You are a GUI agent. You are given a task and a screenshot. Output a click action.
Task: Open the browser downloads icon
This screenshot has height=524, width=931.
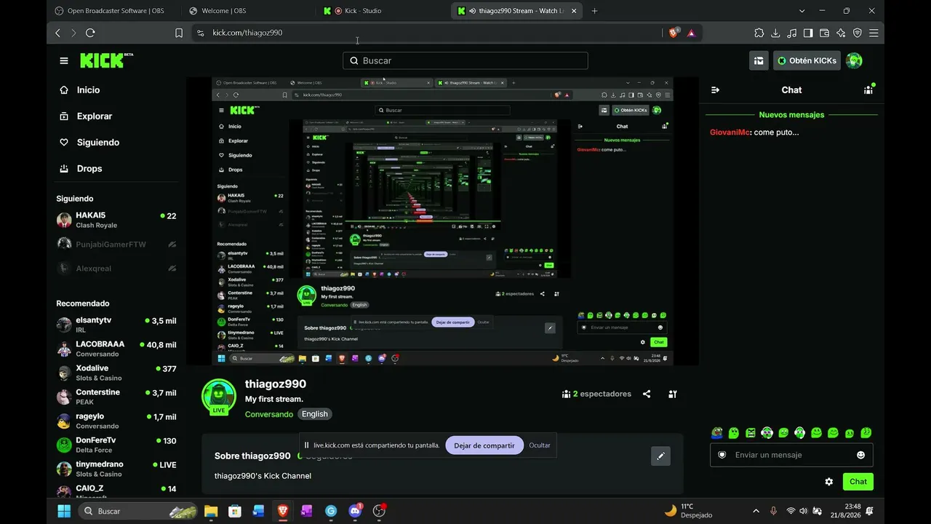(775, 33)
